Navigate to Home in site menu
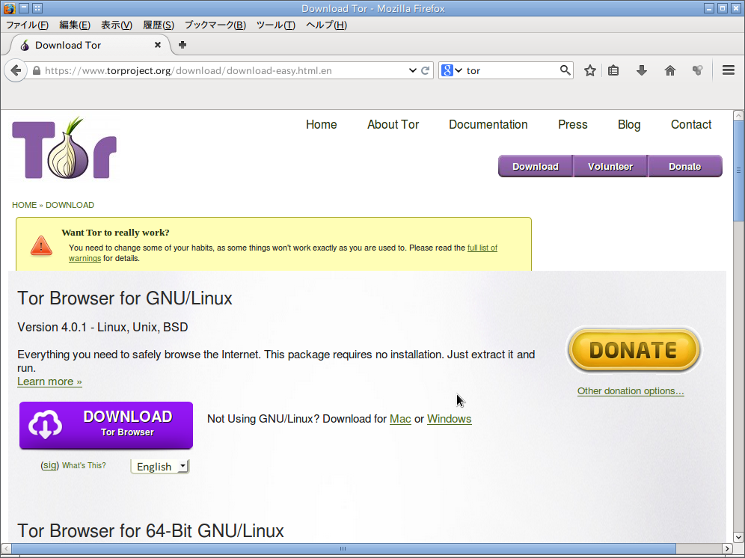 [x=321, y=124]
